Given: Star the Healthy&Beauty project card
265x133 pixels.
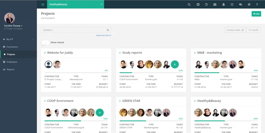Looking at the screenshot, I should point(195,101).
